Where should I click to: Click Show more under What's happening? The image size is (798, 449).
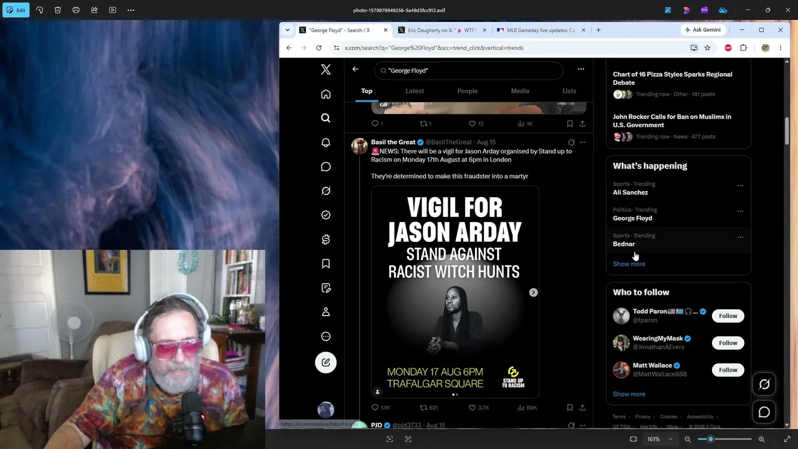tap(629, 264)
